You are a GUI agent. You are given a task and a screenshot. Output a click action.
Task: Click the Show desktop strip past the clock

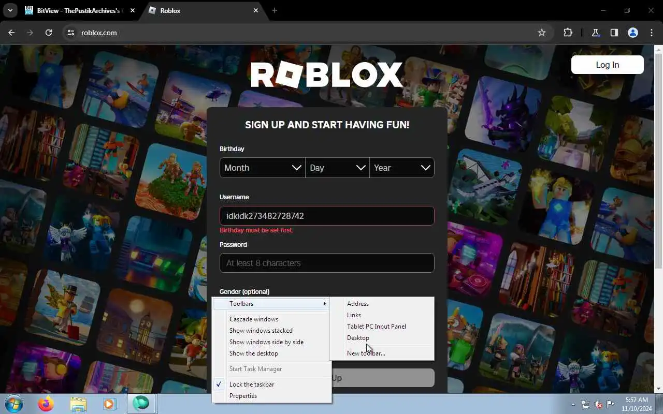(659, 404)
